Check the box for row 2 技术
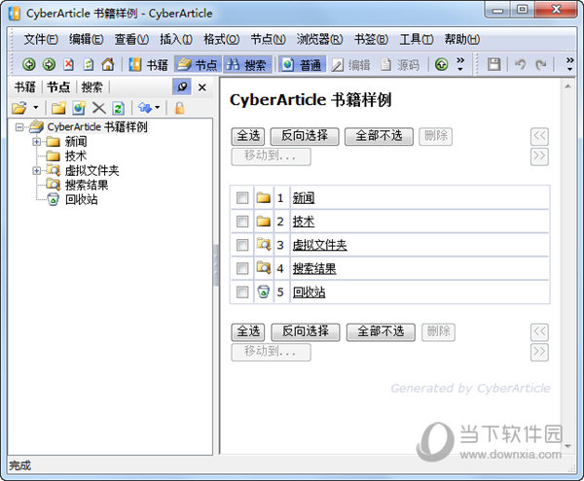Viewport: 584px width, 481px height. point(242,222)
